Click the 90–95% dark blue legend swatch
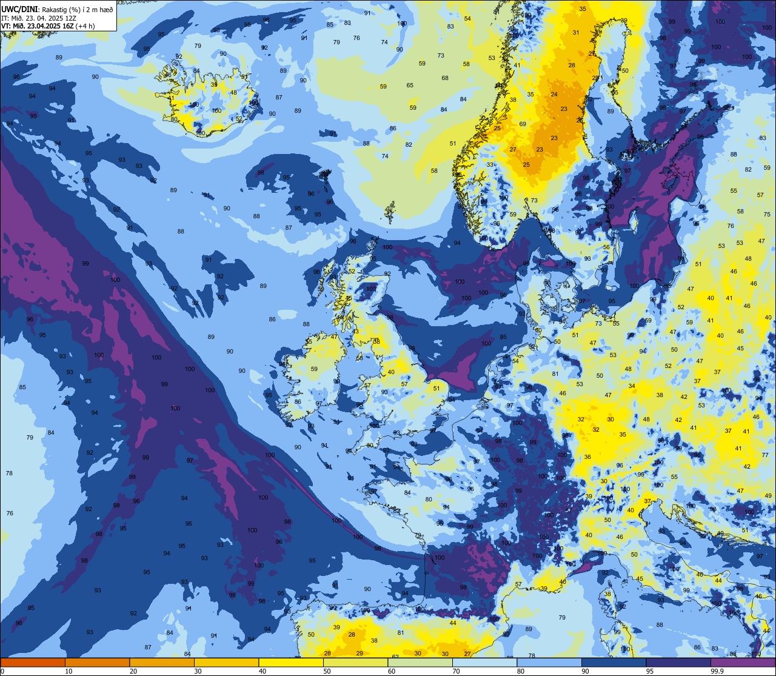 click(x=614, y=662)
